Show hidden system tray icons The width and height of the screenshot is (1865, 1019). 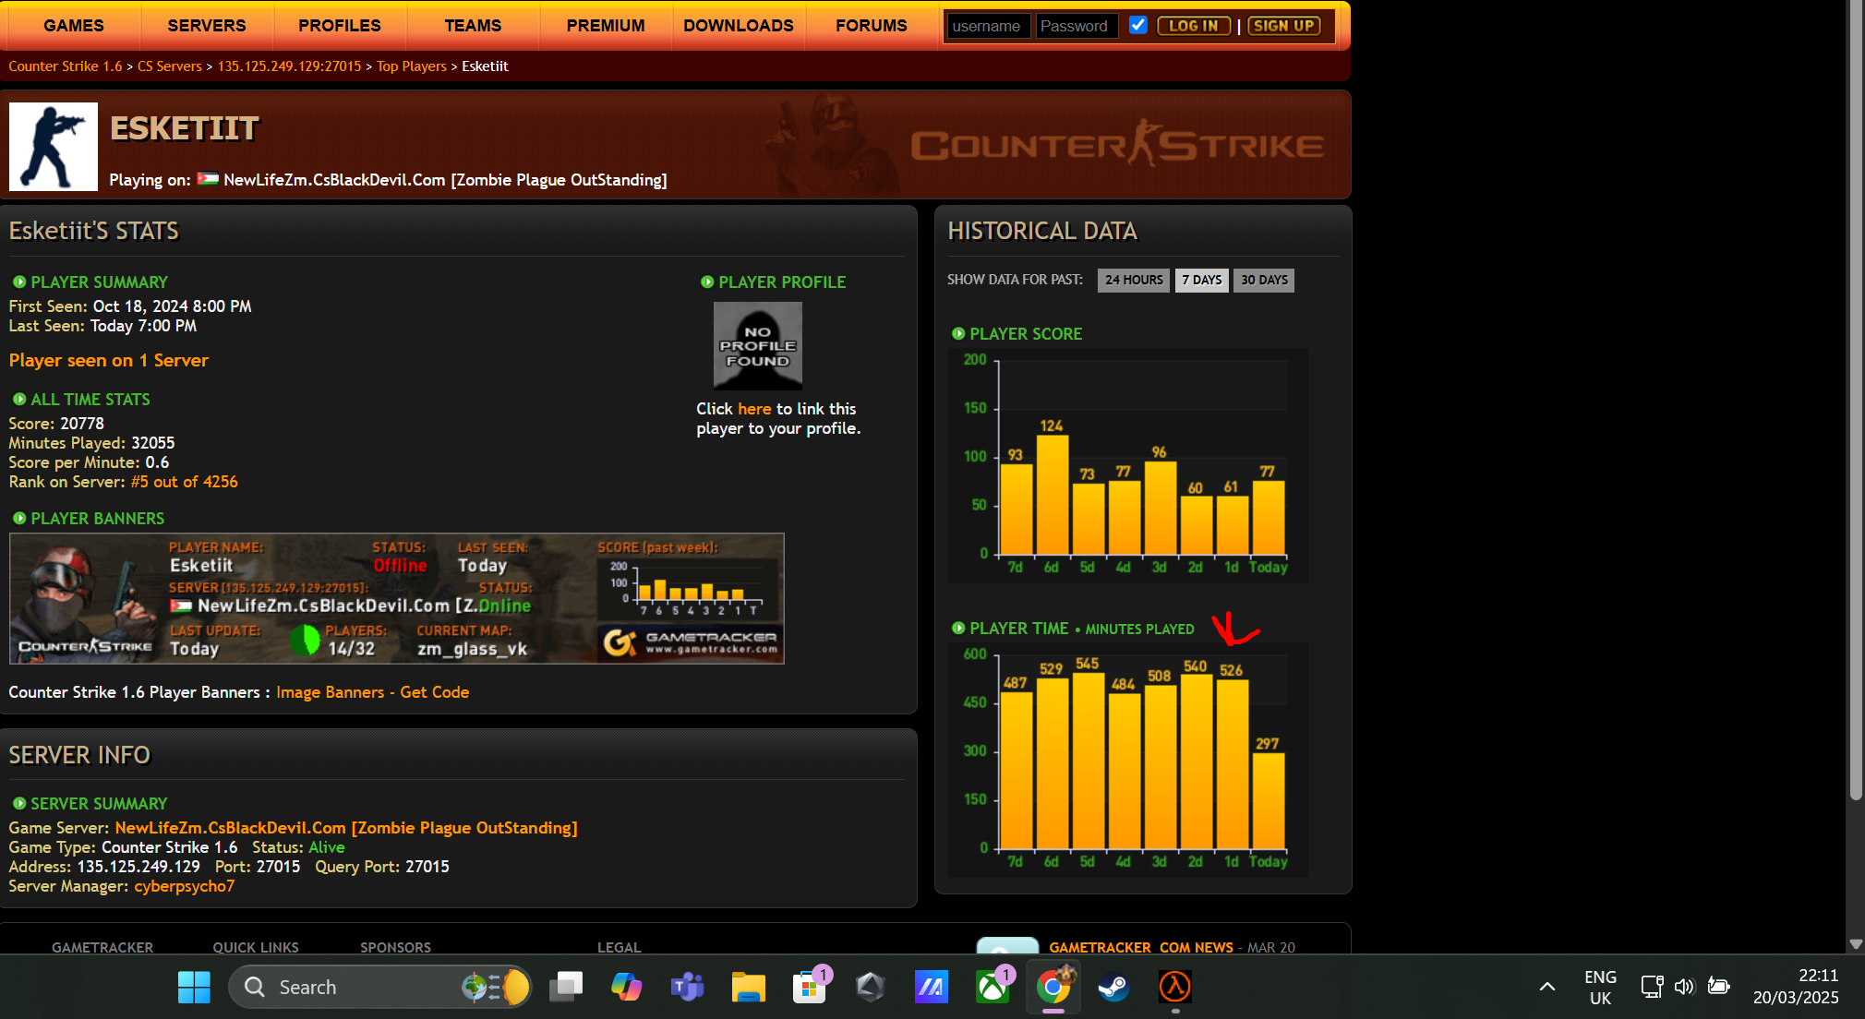pos(1547,988)
